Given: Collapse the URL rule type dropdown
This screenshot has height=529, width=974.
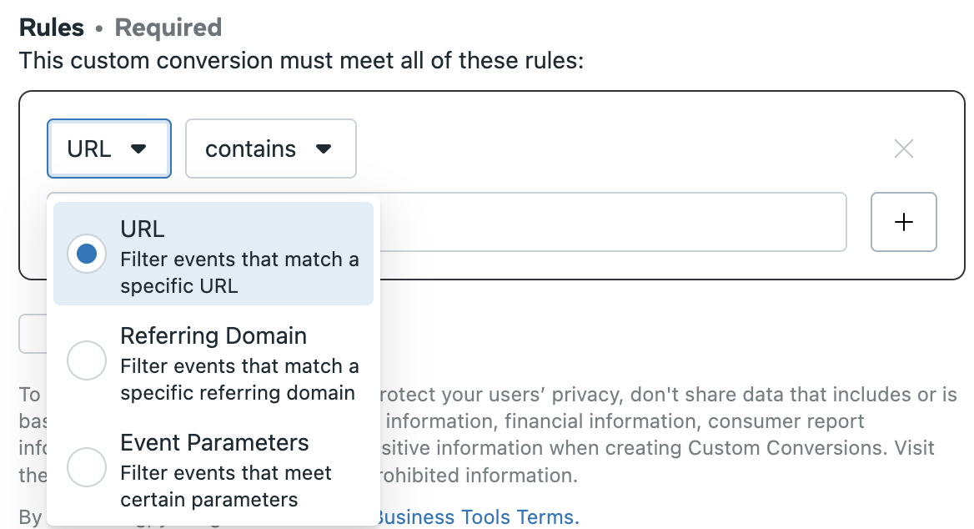Looking at the screenshot, I should coord(108,149).
